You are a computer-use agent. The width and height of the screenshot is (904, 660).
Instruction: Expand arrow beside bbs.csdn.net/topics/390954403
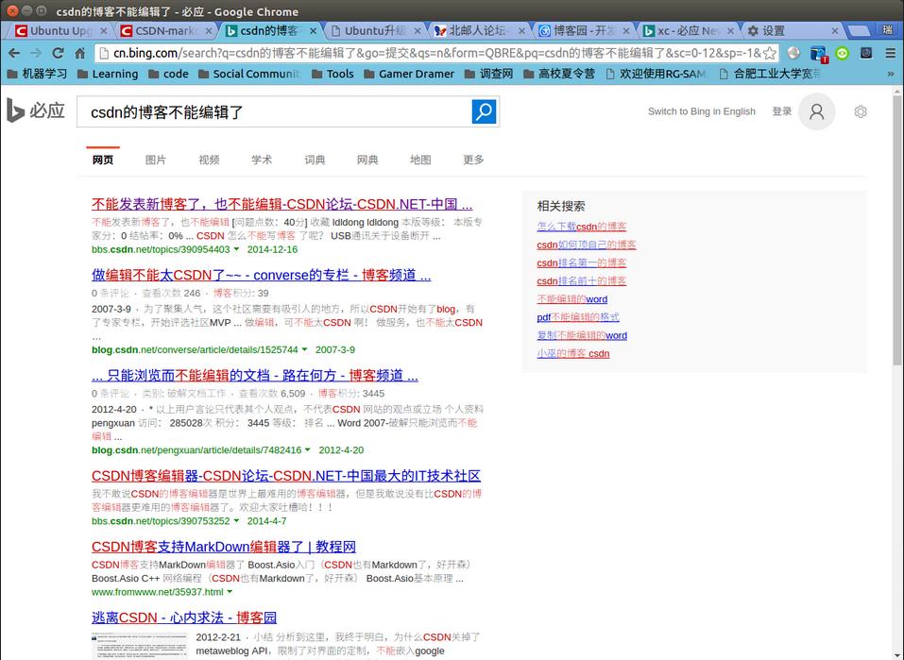click(236, 249)
